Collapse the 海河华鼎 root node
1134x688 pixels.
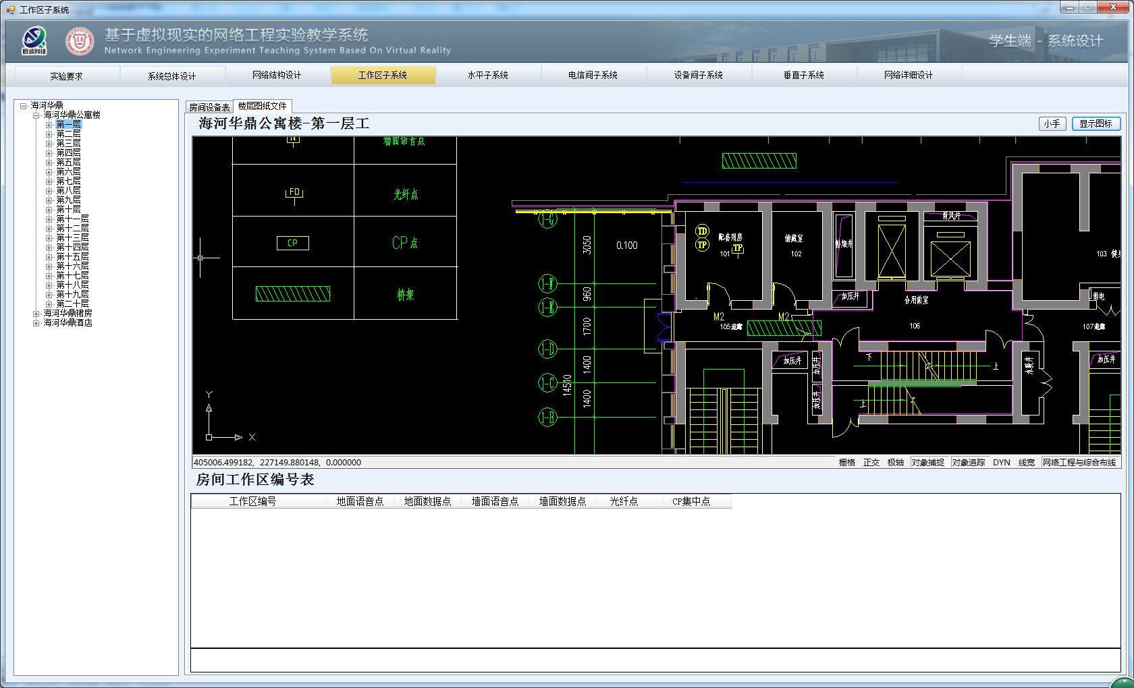tap(24, 106)
